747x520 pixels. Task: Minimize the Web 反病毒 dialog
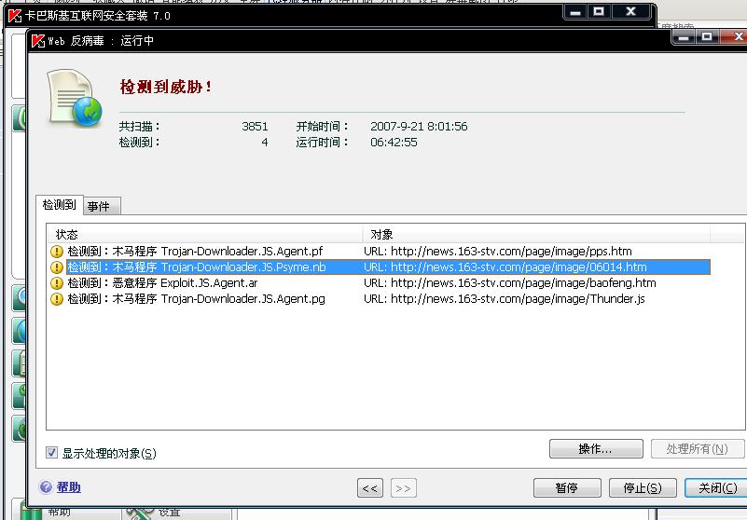684,36
